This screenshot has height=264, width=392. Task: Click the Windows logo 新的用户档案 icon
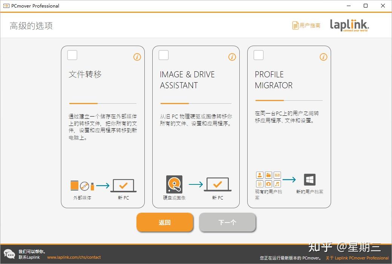point(310,180)
